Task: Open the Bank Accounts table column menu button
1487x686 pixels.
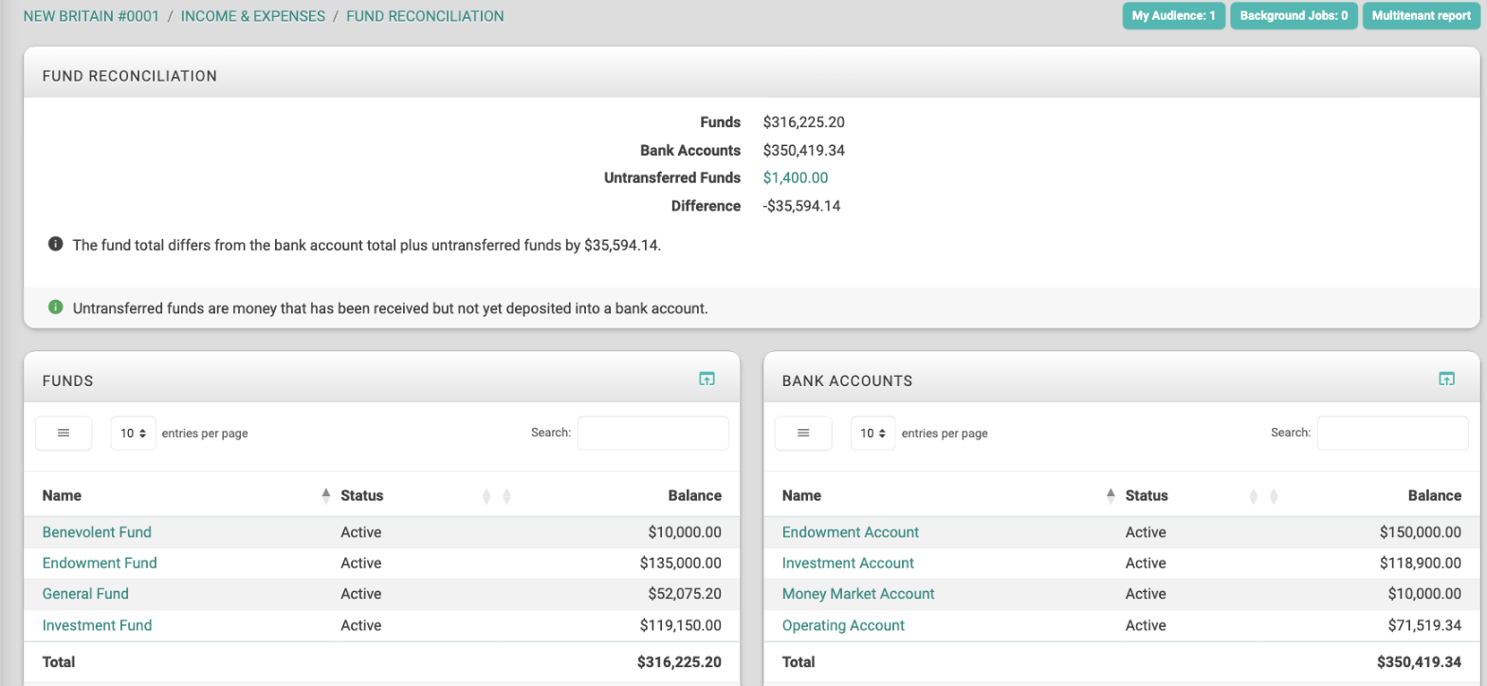Action: 803,433
